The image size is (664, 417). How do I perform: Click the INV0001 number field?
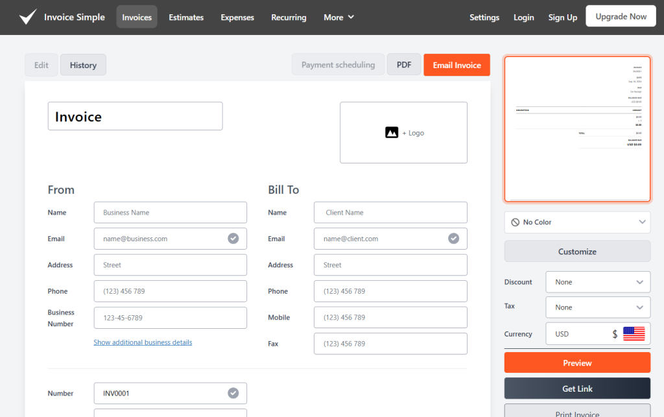point(171,393)
